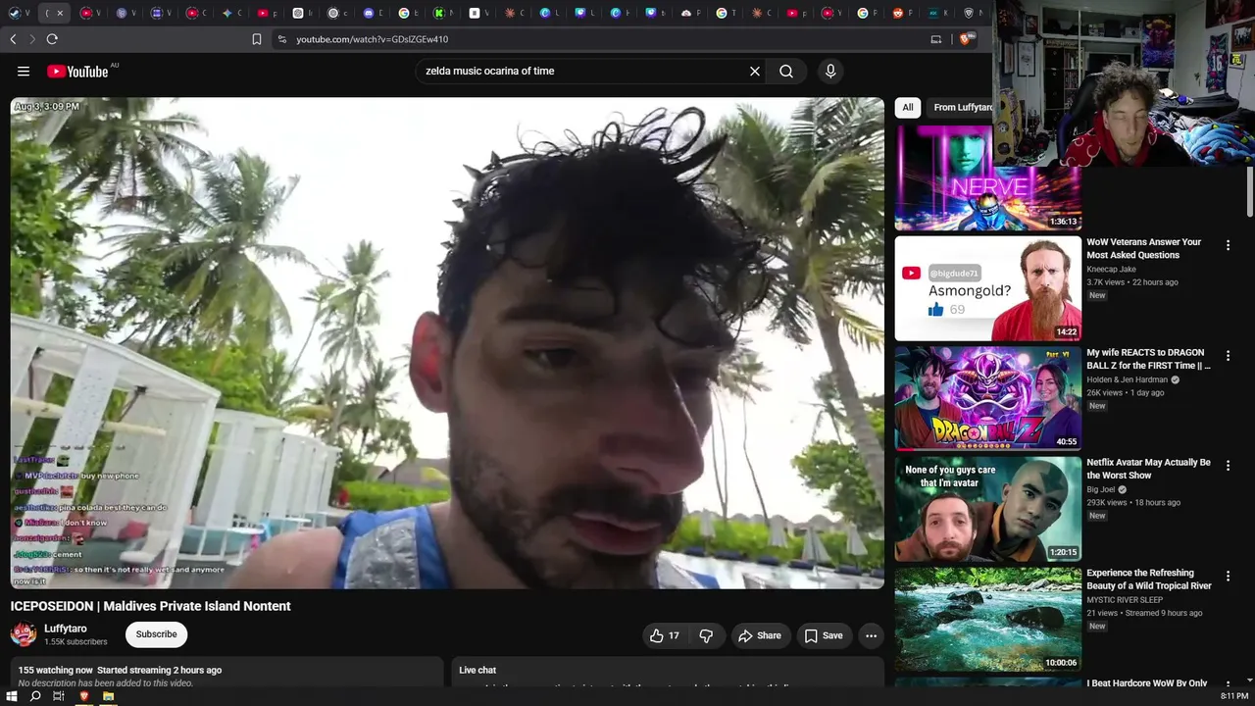The height and width of the screenshot is (706, 1255).
Task: Click the screen icon left of Brave Shields
Action: tap(936, 39)
